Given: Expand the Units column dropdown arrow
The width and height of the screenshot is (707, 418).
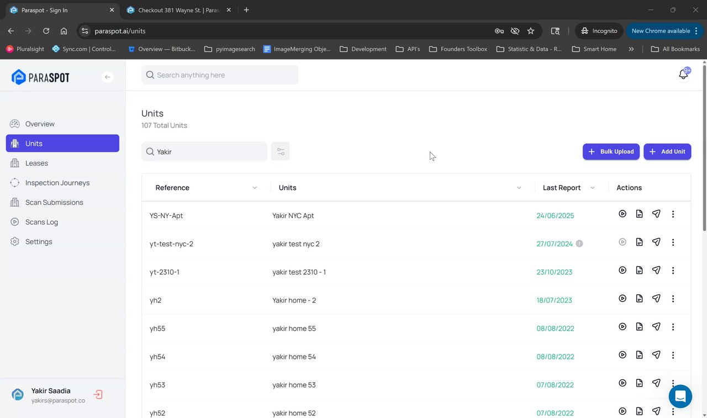Looking at the screenshot, I should pos(519,188).
